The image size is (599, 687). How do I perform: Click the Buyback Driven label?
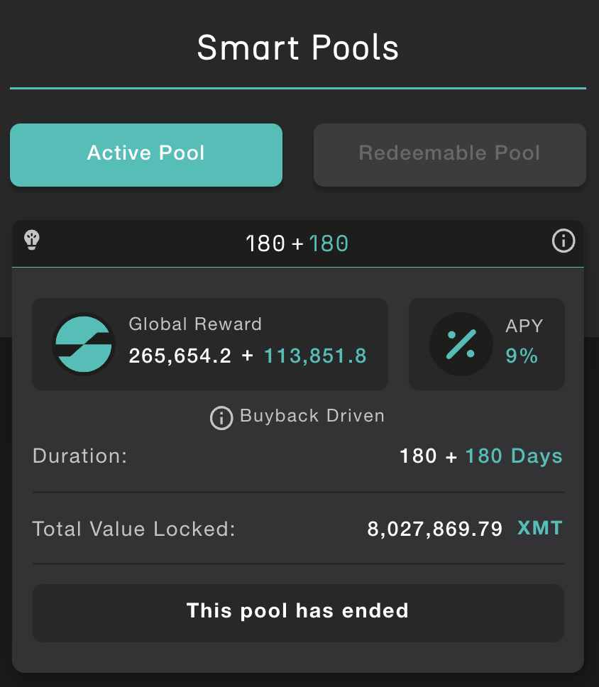[x=312, y=416]
